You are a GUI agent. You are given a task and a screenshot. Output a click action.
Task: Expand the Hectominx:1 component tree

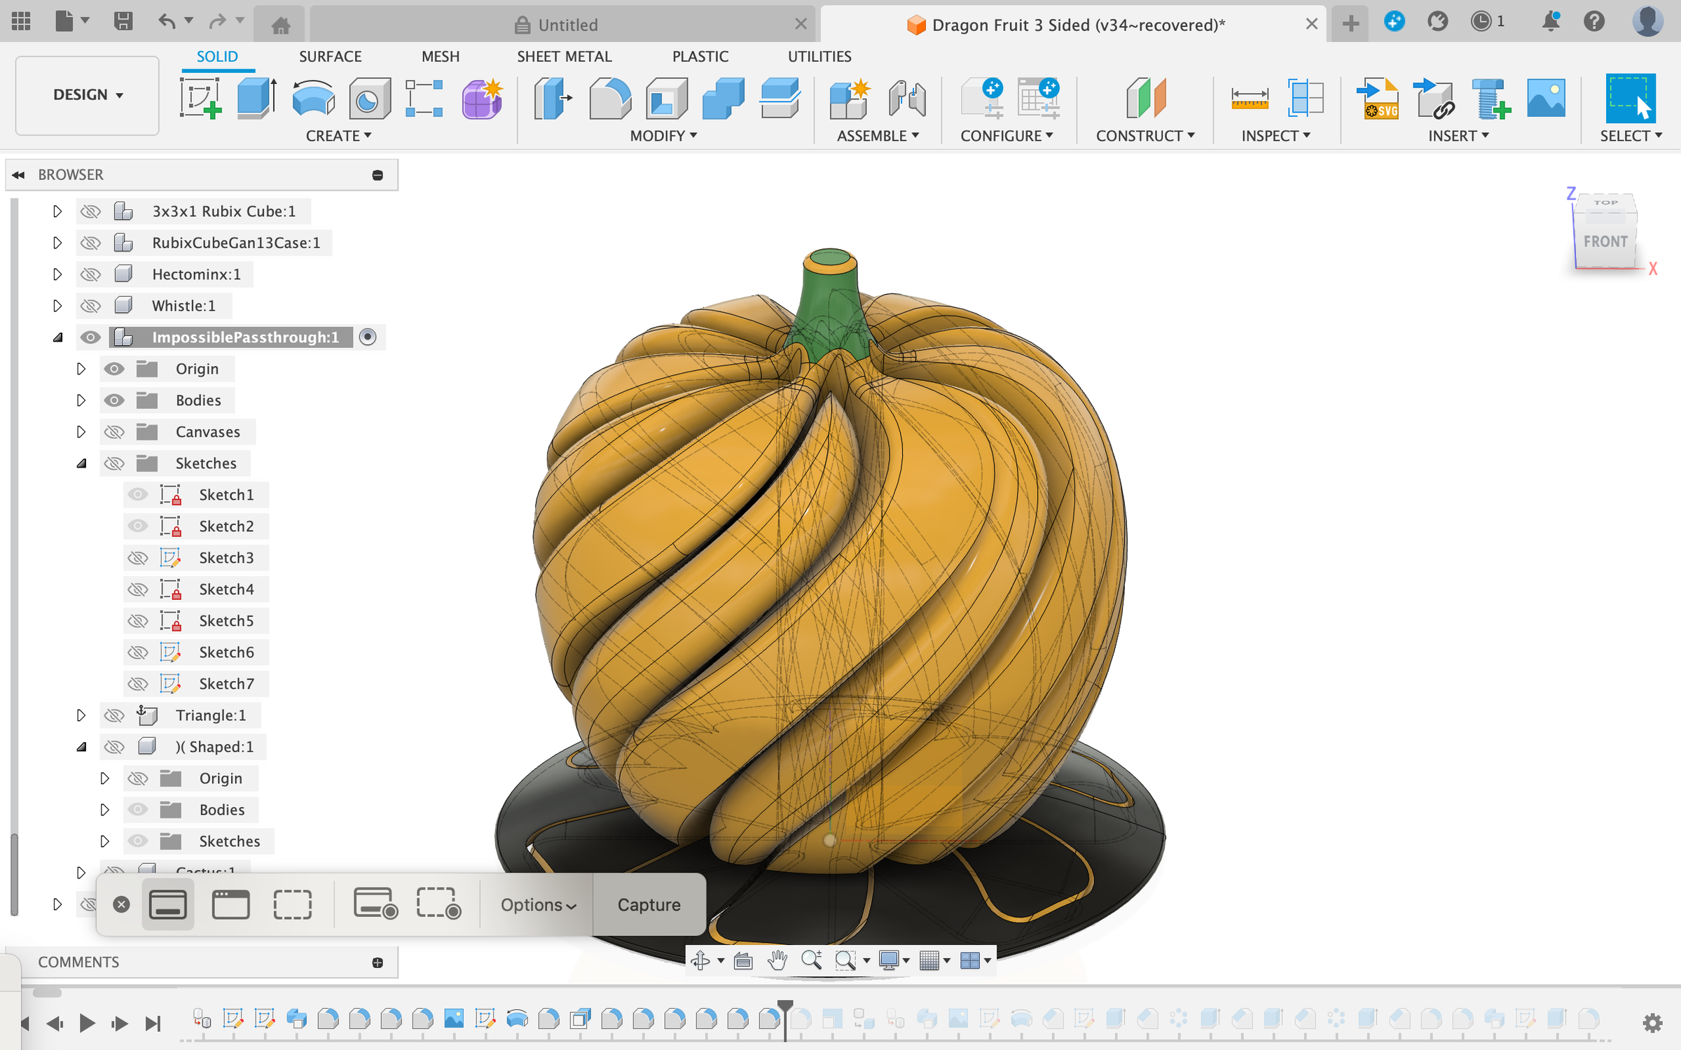(x=57, y=274)
